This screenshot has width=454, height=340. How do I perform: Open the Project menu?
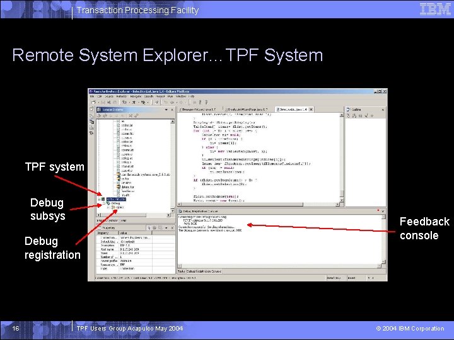click(160, 96)
